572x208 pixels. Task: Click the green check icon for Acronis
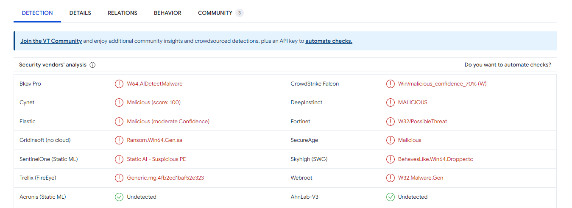coord(119,197)
